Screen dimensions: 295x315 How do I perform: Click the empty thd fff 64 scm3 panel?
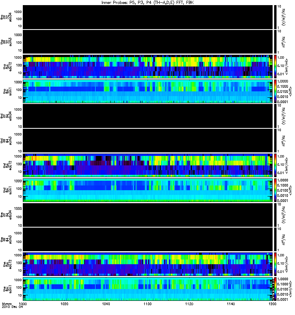coord(148,141)
